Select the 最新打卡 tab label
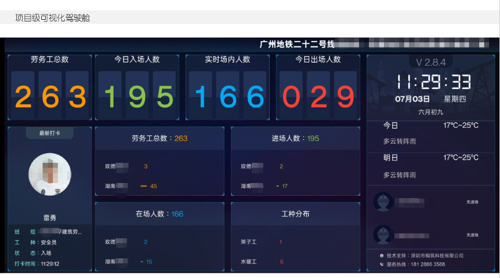 tap(50, 133)
